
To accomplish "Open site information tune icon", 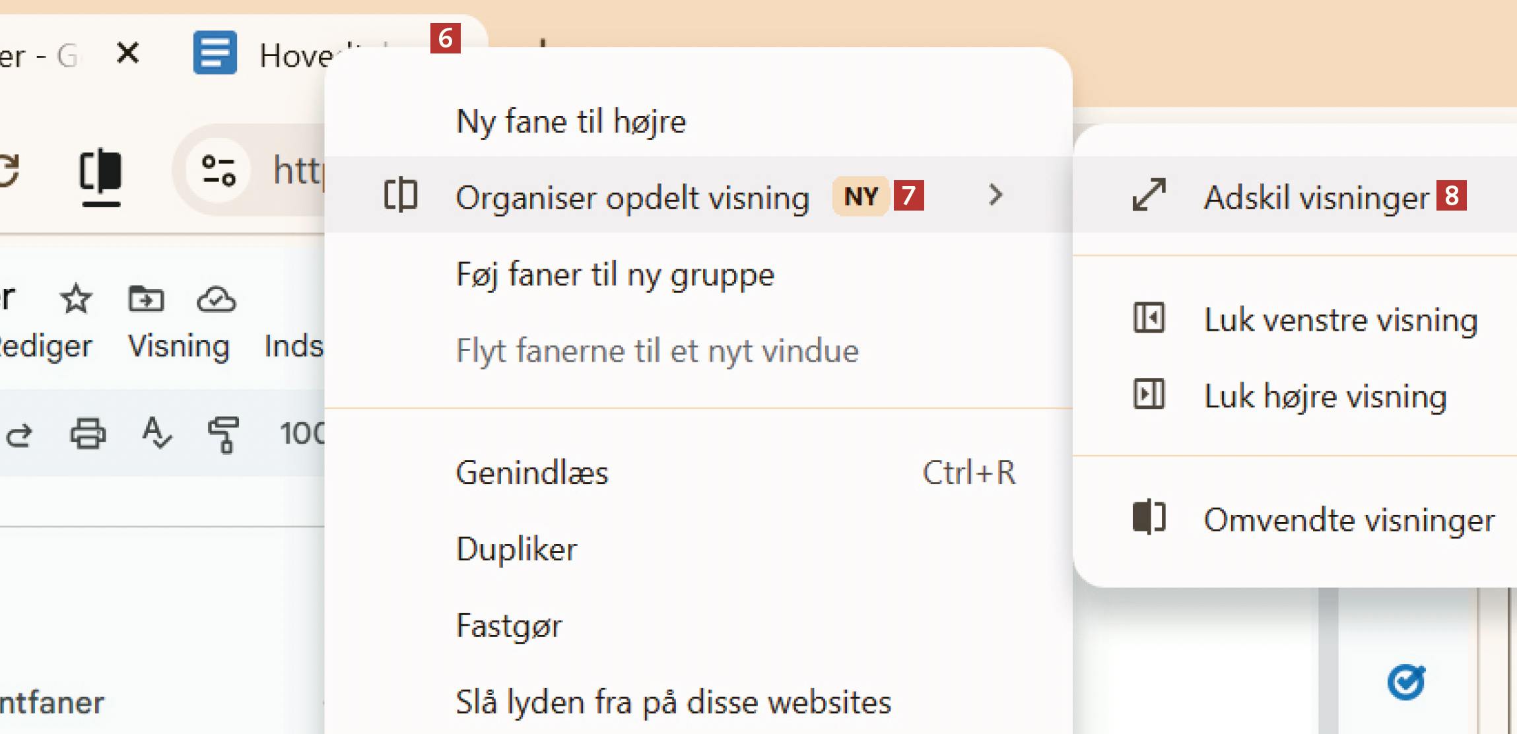I will [219, 171].
